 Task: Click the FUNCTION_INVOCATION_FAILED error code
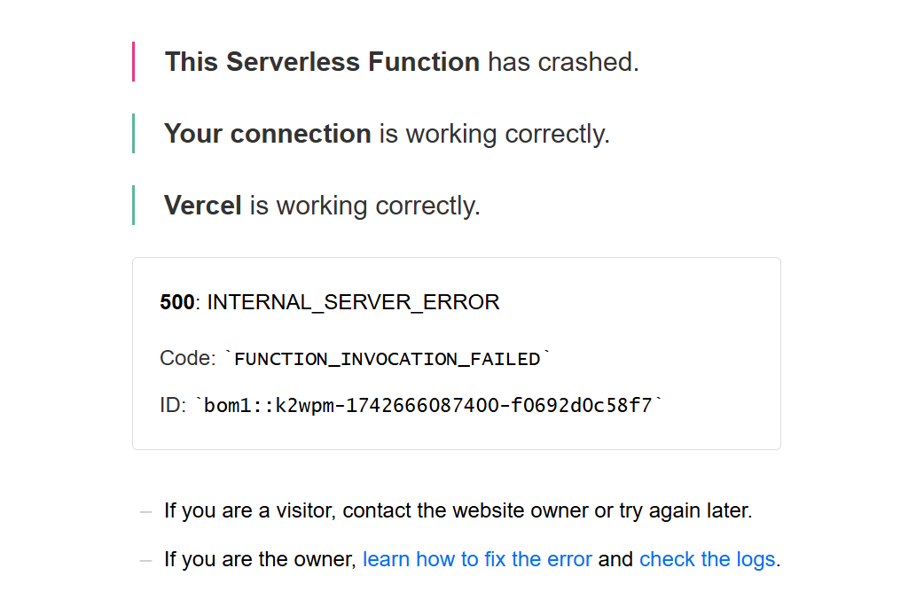(x=388, y=359)
